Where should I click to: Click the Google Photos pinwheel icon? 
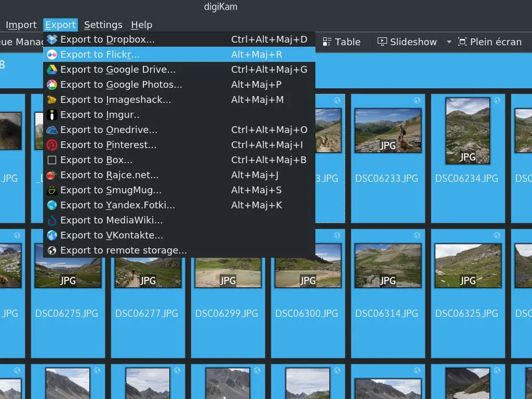coord(52,84)
